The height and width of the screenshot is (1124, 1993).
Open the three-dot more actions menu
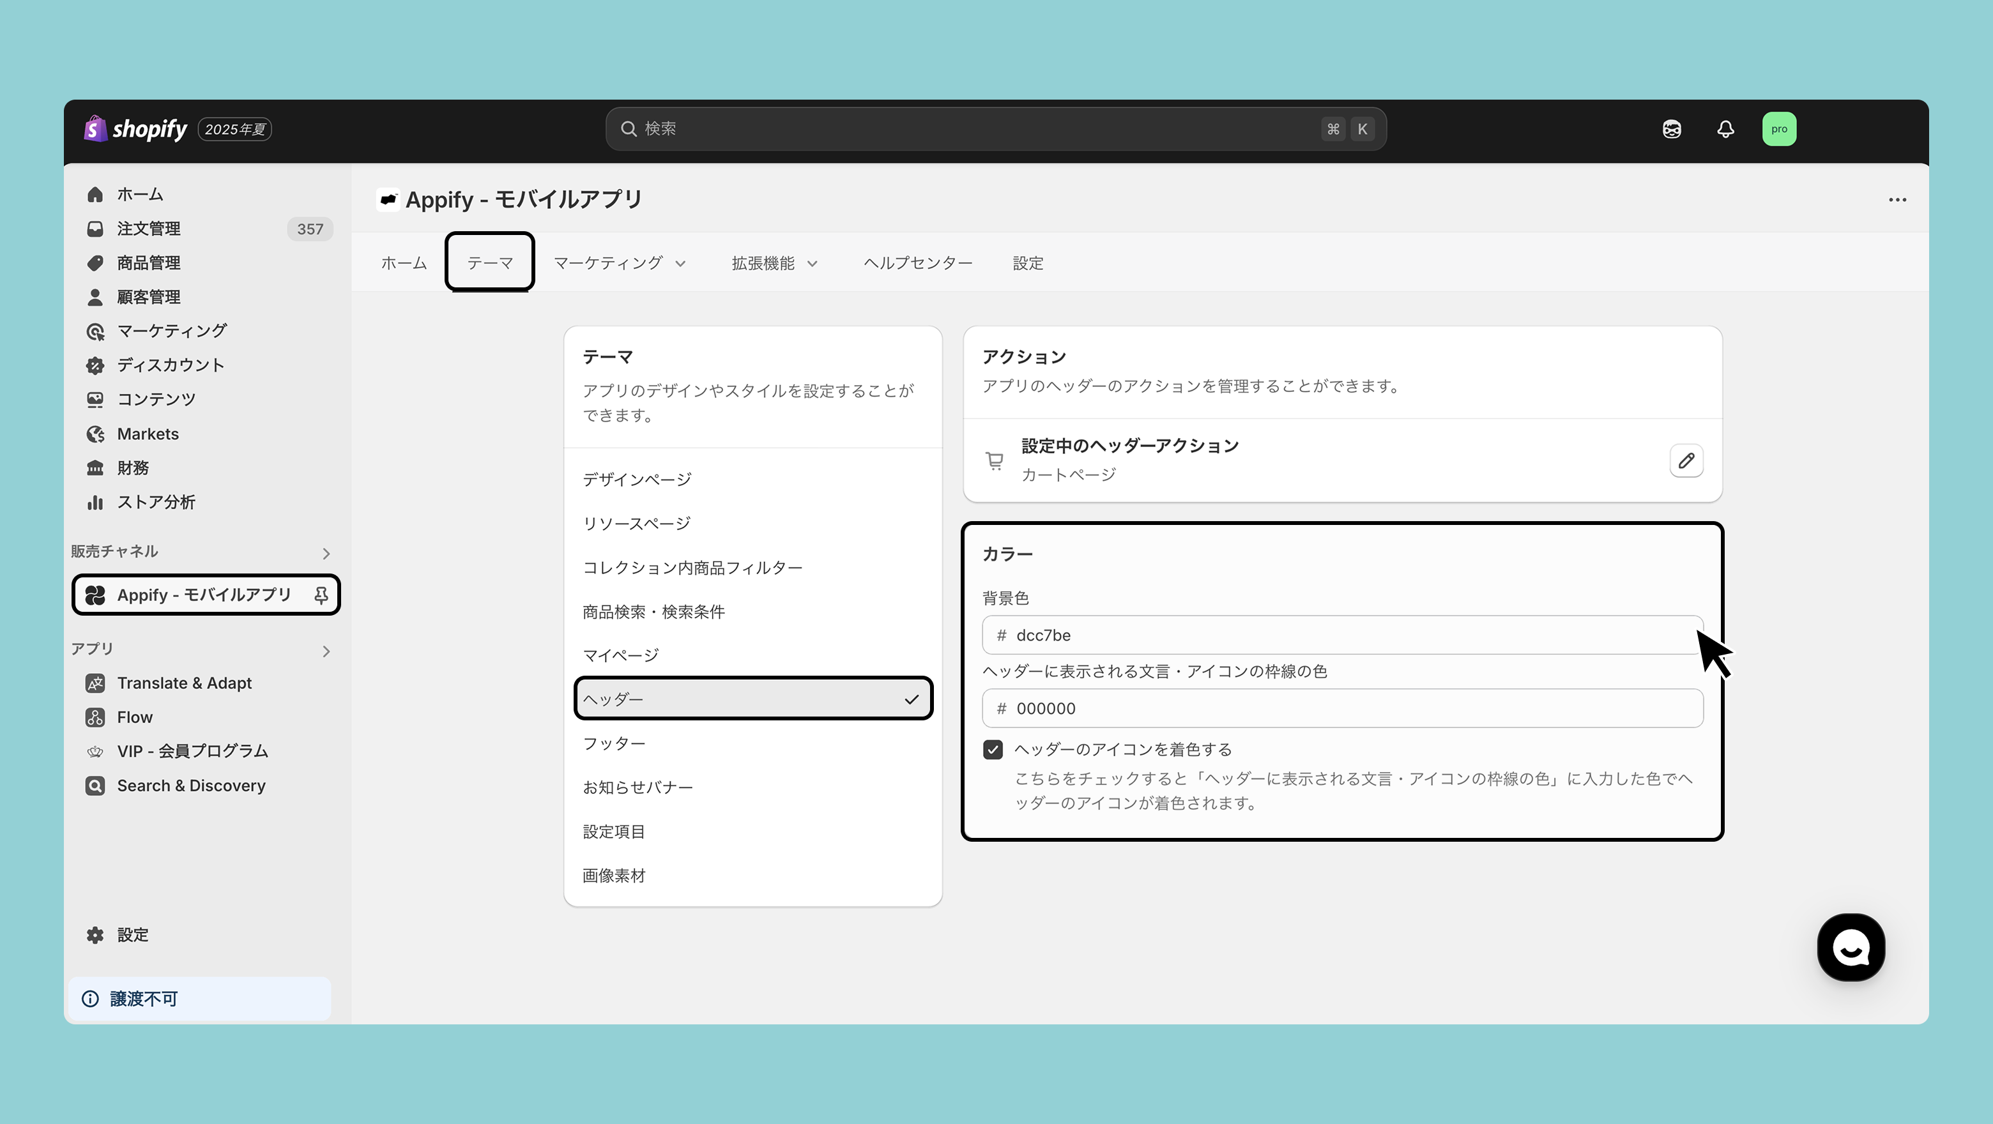[1897, 200]
